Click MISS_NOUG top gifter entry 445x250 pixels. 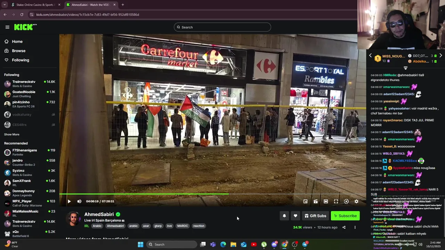(390, 58)
